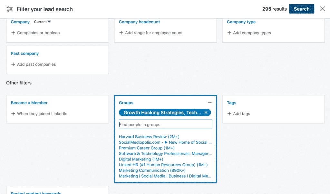Screen dimensions: 330x194
Task: Click the Find people in groups field
Action: (165, 124)
